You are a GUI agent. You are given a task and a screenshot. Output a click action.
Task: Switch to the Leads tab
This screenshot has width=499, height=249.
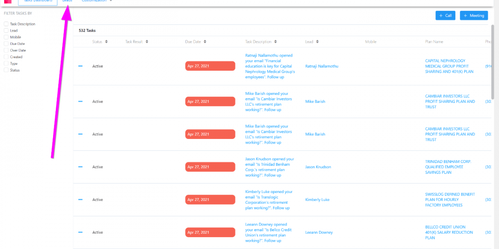click(x=67, y=1)
